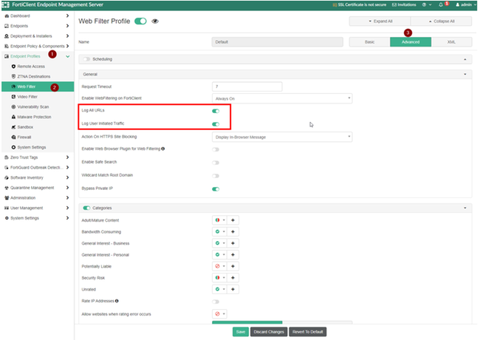Open General Interest - Business action dropdown
The height and width of the screenshot is (340, 480).
point(219,243)
